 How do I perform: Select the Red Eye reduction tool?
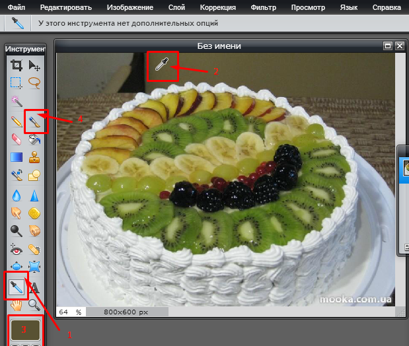tap(17, 250)
